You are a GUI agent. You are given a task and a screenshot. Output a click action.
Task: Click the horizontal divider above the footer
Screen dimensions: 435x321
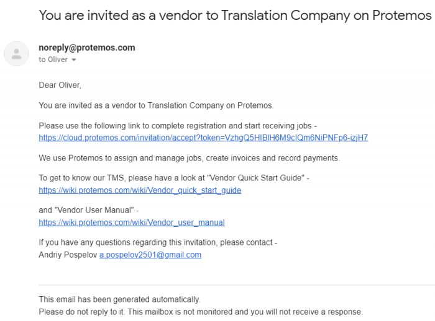tap(236, 285)
